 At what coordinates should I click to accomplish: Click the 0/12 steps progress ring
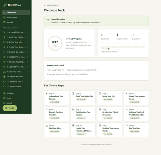tap(55, 43)
